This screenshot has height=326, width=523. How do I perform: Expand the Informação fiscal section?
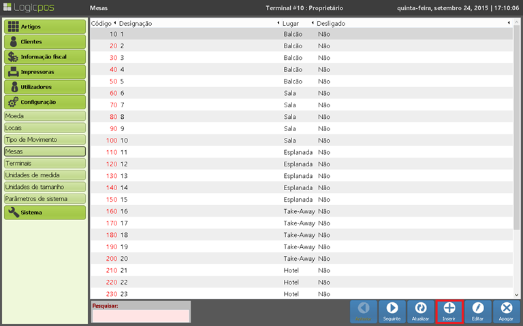point(45,56)
